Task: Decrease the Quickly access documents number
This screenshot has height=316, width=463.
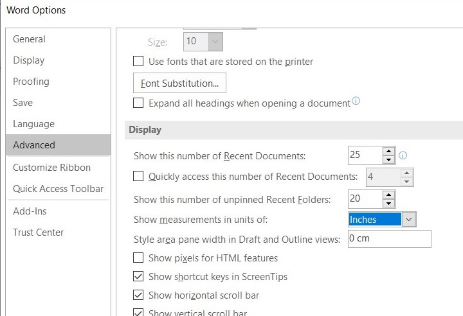Action: 407,182
